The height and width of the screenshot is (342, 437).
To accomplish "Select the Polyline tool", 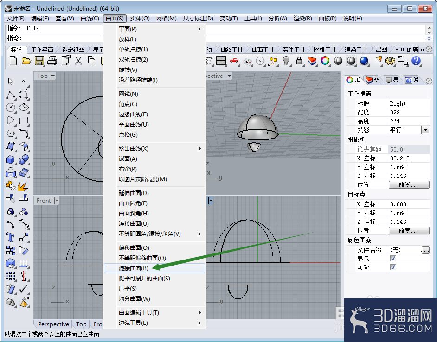I will [11, 95].
